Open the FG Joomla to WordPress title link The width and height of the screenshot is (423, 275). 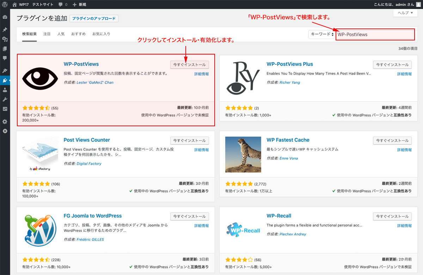[x=93, y=216]
